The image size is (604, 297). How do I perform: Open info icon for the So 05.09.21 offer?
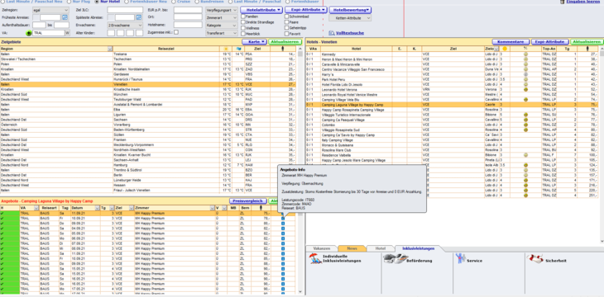[283, 233]
